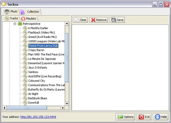Click disc icon beside Communications From The Lab
This screenshot has height=123, width=171.
[x=25, y=85]
